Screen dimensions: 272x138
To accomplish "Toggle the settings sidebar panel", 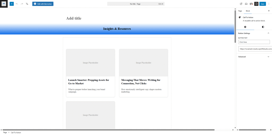I will 256,4.
